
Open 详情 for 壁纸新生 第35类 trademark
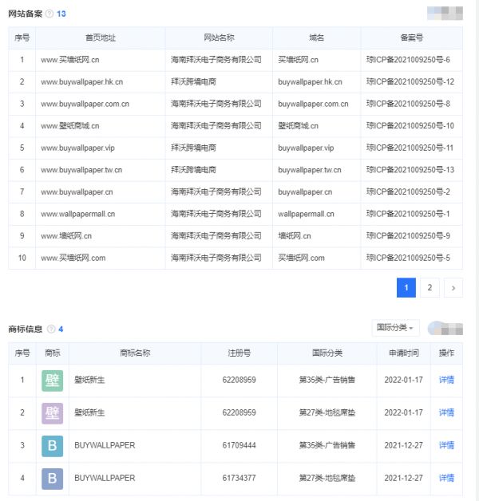[446, 380]
